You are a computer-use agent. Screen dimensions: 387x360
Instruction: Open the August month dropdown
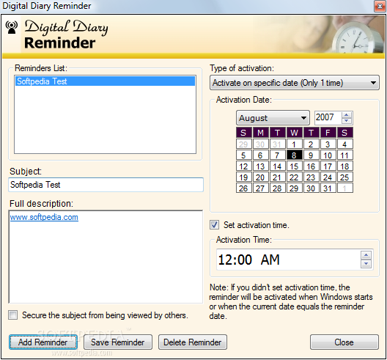pyautogui.click(x=273, y=118)
